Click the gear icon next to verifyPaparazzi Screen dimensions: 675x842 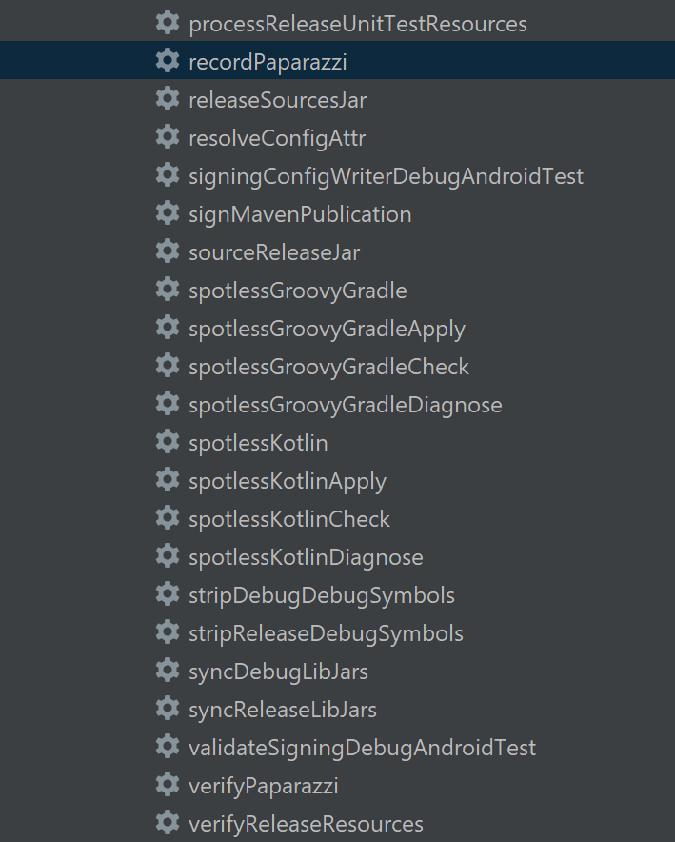tap(168, 785)
